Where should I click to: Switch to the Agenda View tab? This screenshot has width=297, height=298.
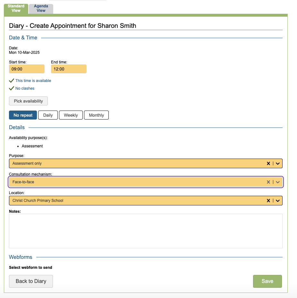click(x=41, y=8)
